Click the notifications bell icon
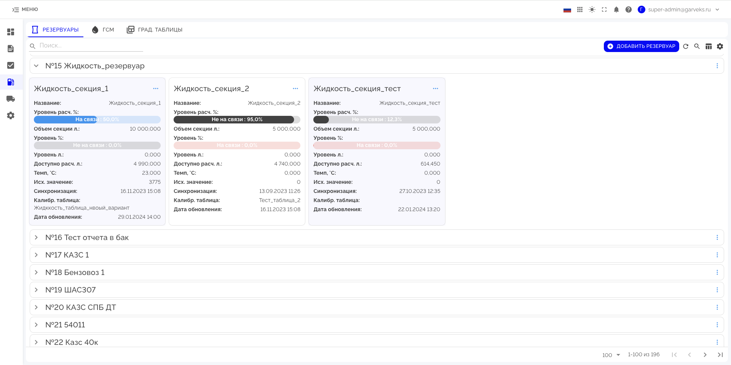 pyautogui.click(x=616, y=9)
